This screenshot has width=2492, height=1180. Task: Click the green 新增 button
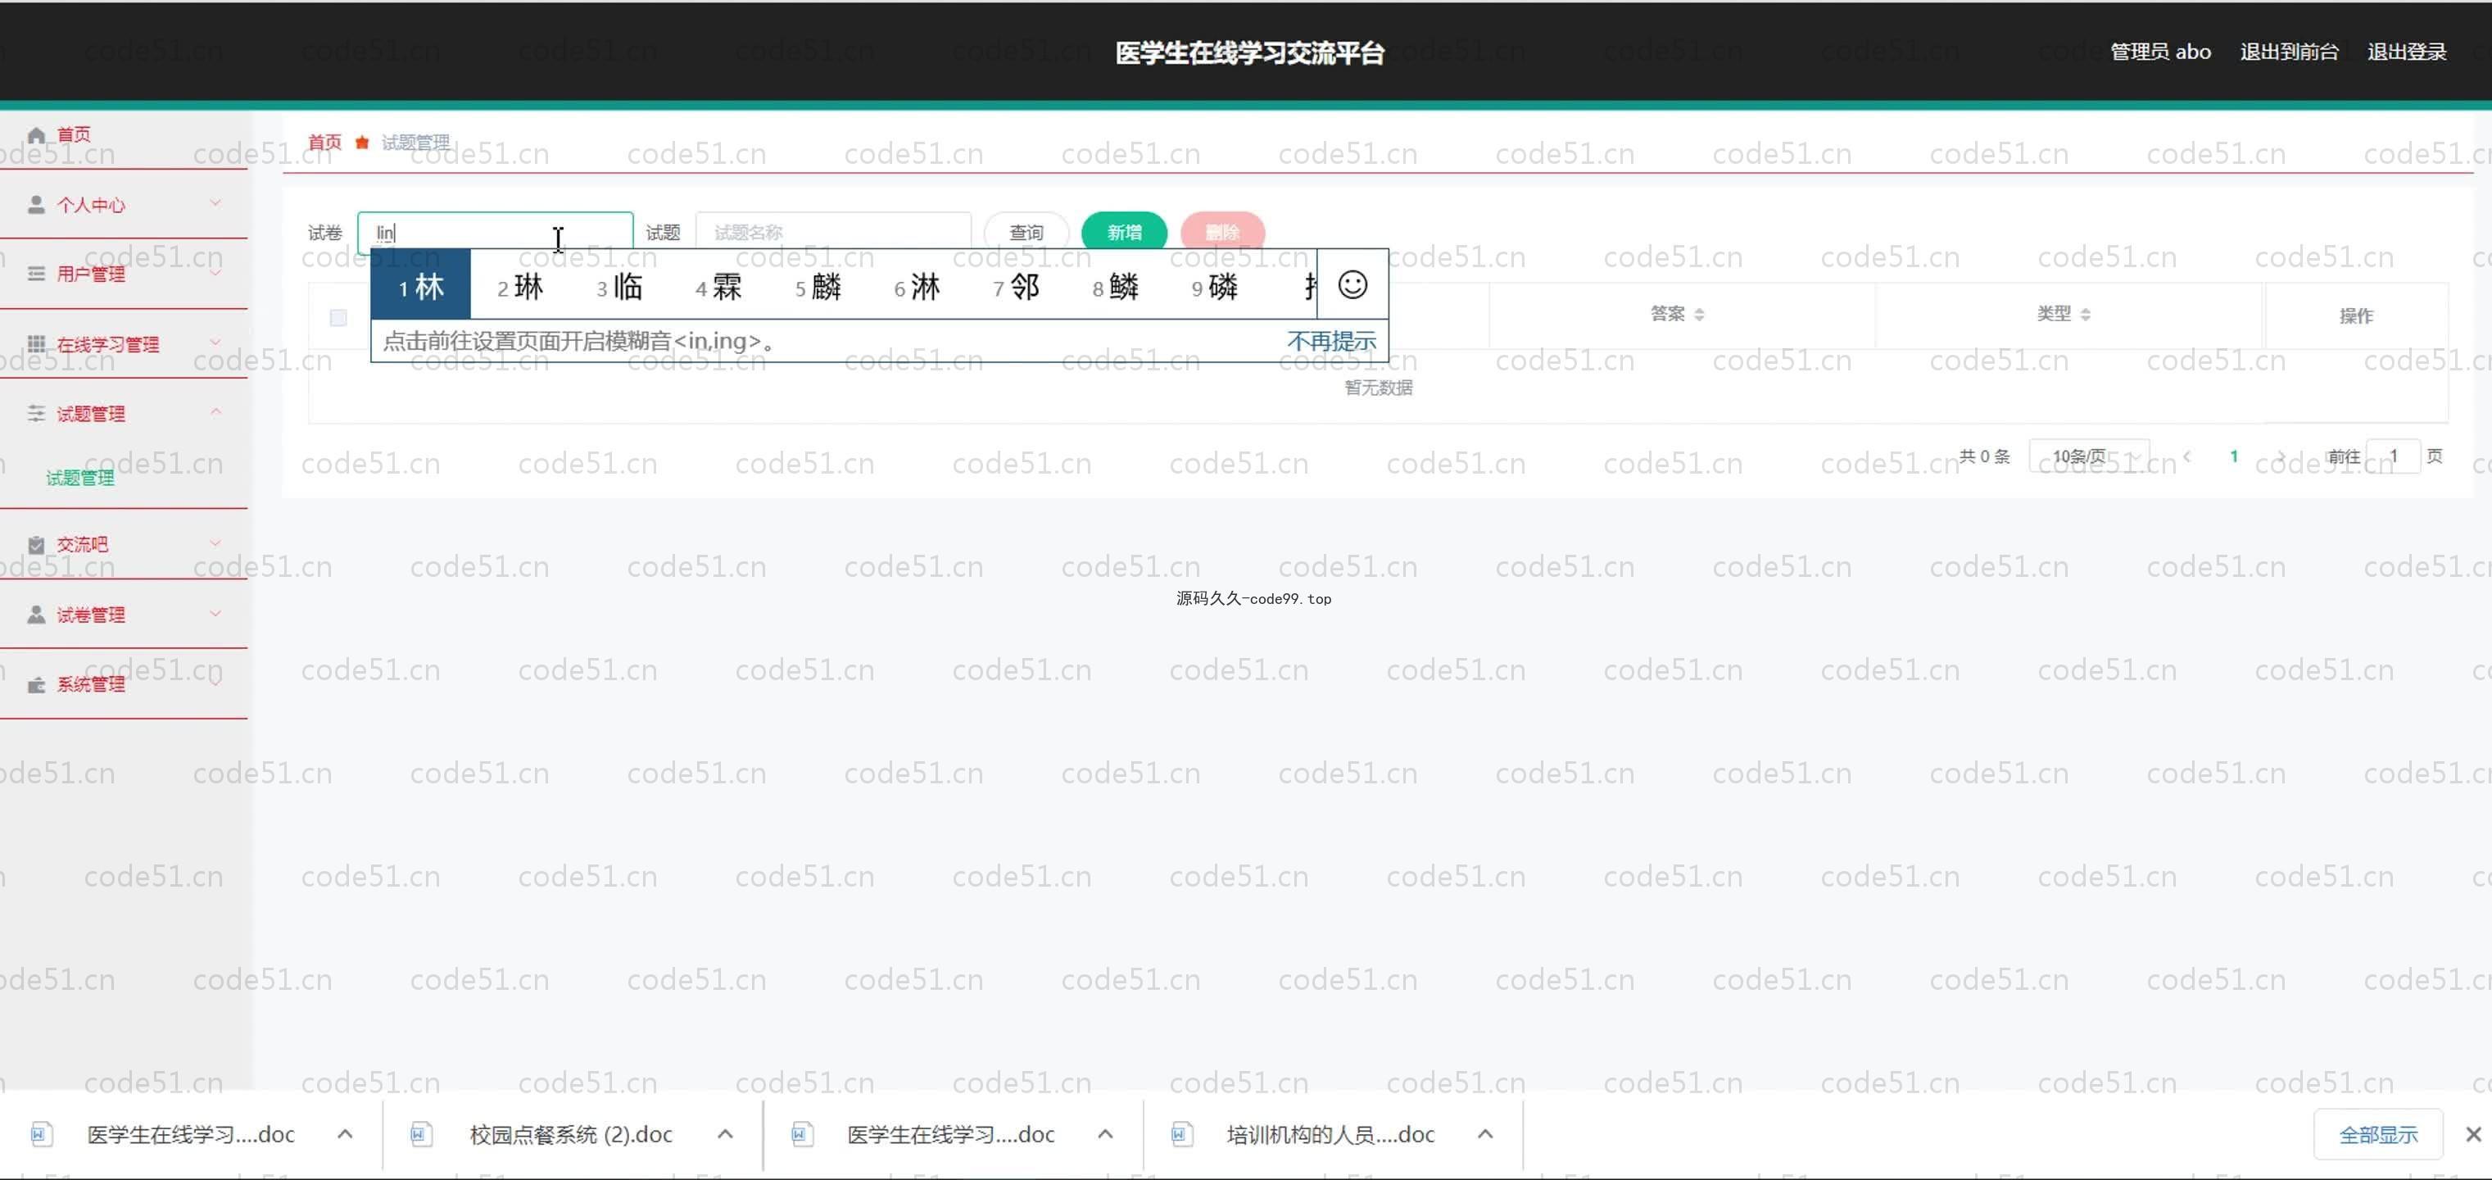tap(1124, 233)
